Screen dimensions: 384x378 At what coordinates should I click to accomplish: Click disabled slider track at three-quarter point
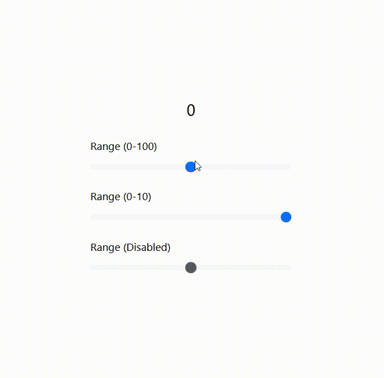point(241,268)
